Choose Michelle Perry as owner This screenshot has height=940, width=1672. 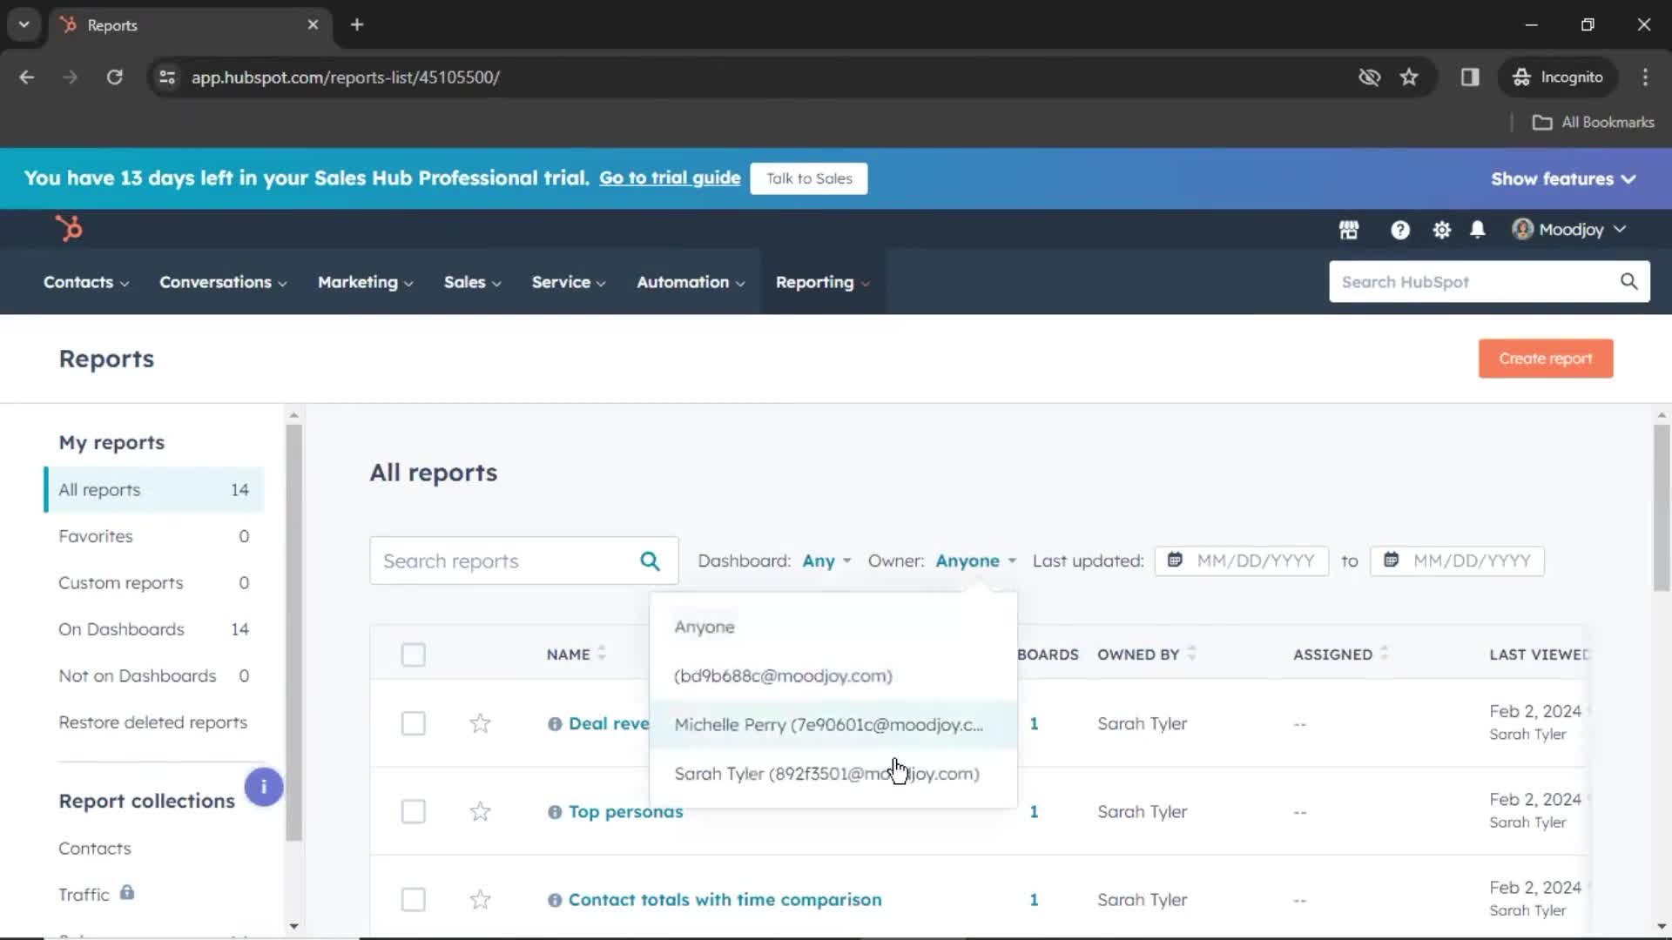833,724
